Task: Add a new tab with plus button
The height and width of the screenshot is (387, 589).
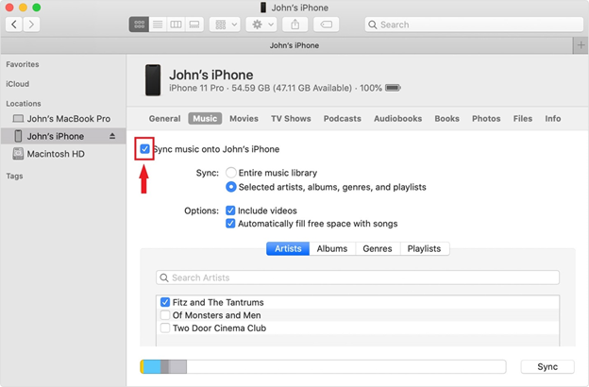Action: tap(581, 45)
